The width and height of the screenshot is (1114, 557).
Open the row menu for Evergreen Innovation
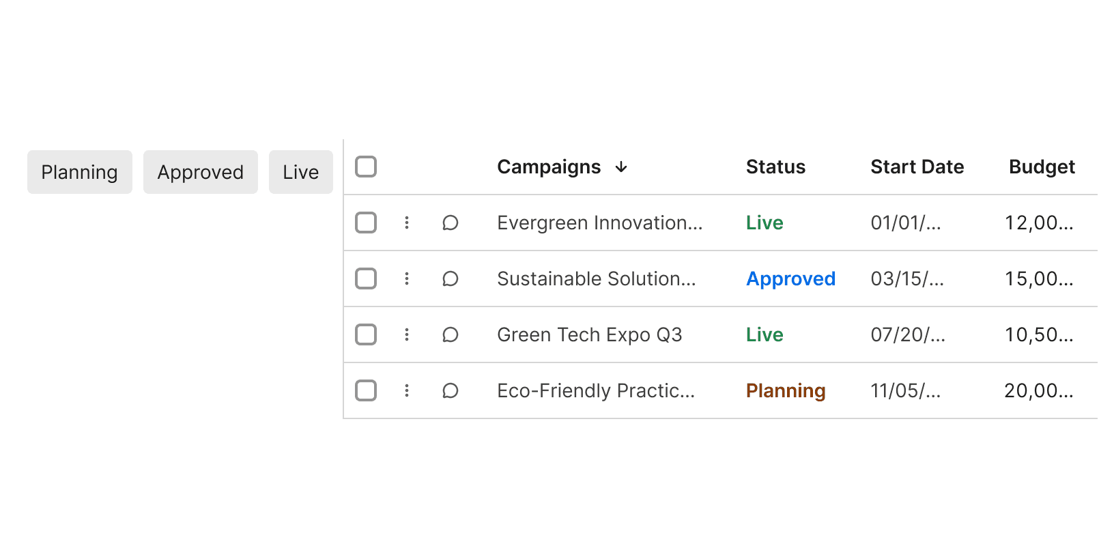(x=407, y=223)
